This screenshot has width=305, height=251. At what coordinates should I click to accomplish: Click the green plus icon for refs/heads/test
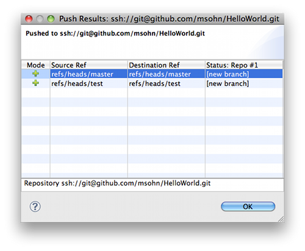click(35, 83)
